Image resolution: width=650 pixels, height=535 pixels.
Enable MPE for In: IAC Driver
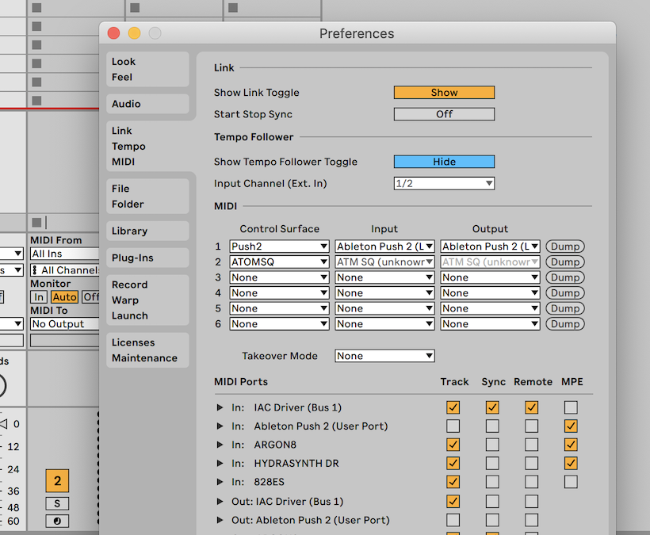click(571, 407)
